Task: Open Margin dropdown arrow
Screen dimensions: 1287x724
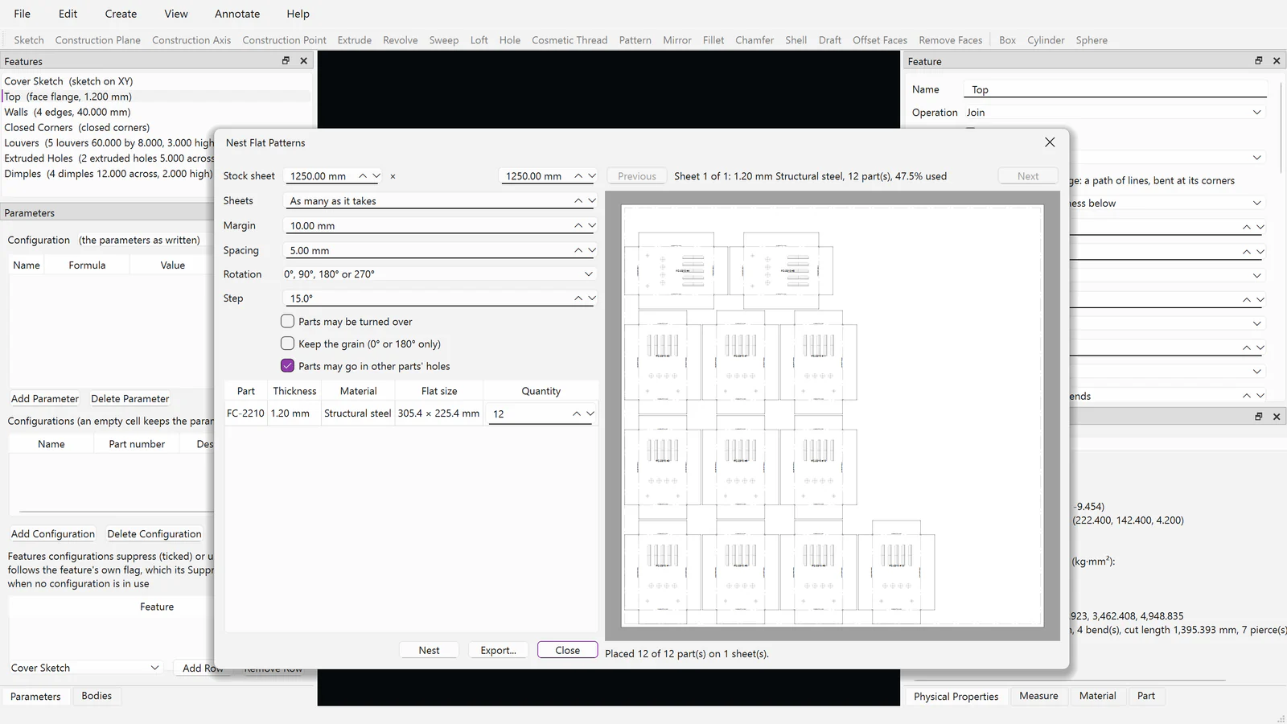Action: [x=592, y=226]
